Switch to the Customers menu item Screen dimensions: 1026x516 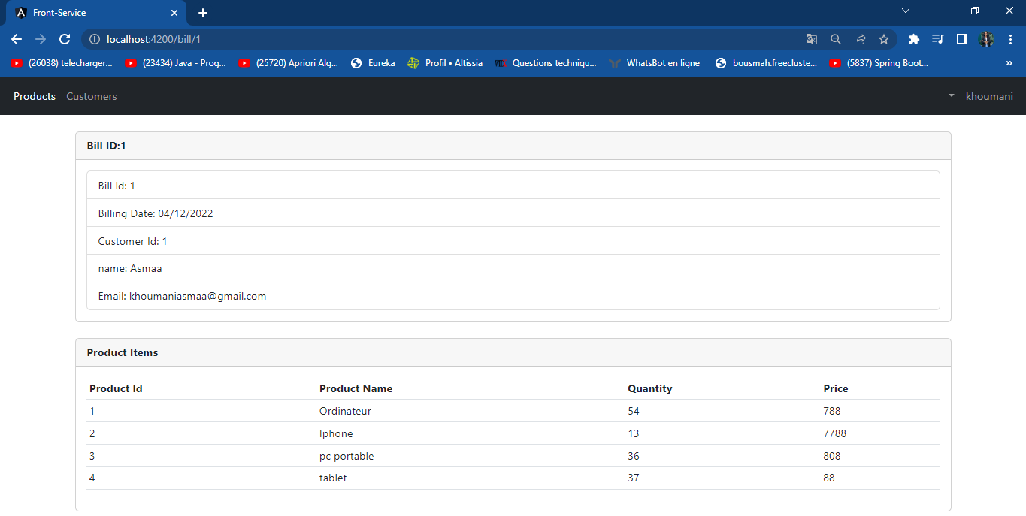[x=91, y=96]
